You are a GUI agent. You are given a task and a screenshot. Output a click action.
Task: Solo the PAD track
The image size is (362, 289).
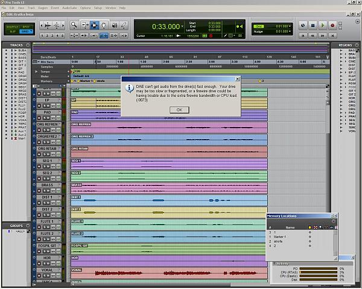44,117
